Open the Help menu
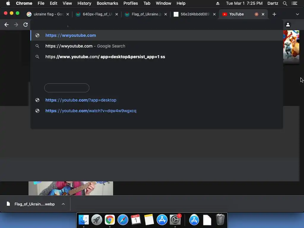The width and height of the screenshot is (304, 228). tap(181, 3)
